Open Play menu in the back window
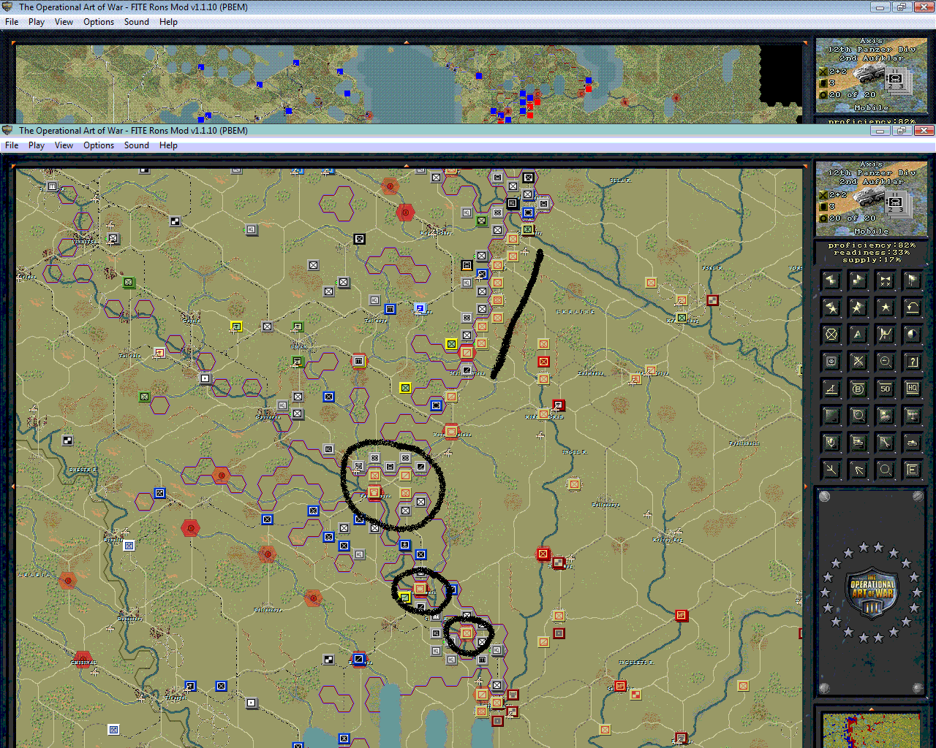 coord(37,22)
